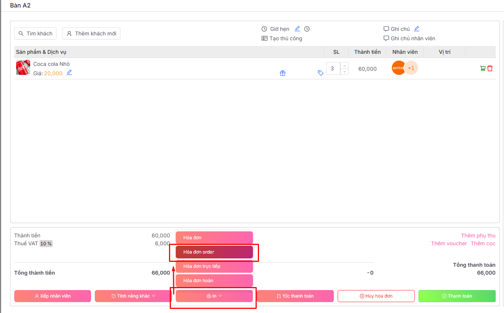Click the clock icon after Giờ hẹn pencil
This screenshot has height=313, width=504.
coord(307,29)
